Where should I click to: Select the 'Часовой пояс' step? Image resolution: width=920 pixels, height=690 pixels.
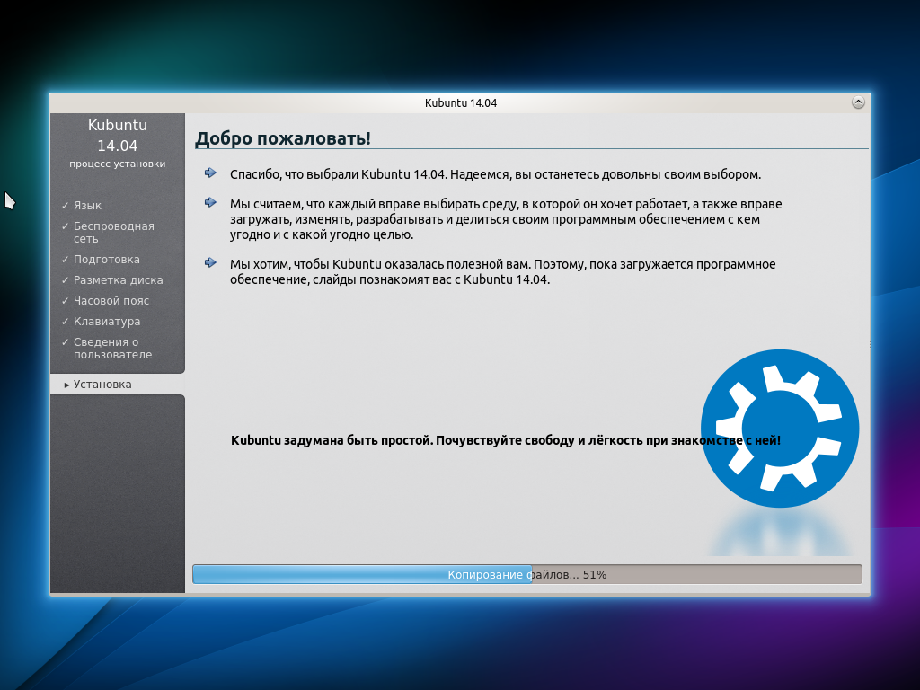click(x=111, y=300)
